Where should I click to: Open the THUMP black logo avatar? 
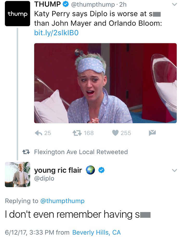17,14
